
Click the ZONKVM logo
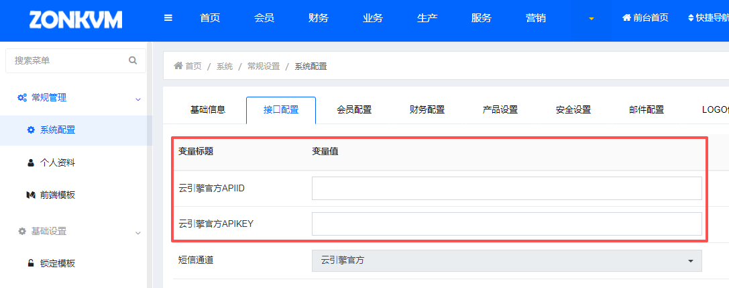coord(76,20)
